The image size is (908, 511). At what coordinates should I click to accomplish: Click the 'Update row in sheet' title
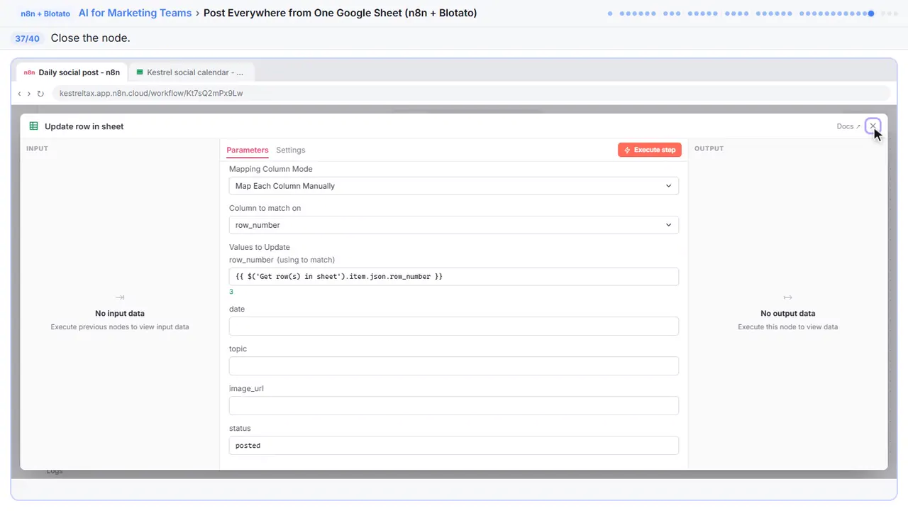coord(84,126)
